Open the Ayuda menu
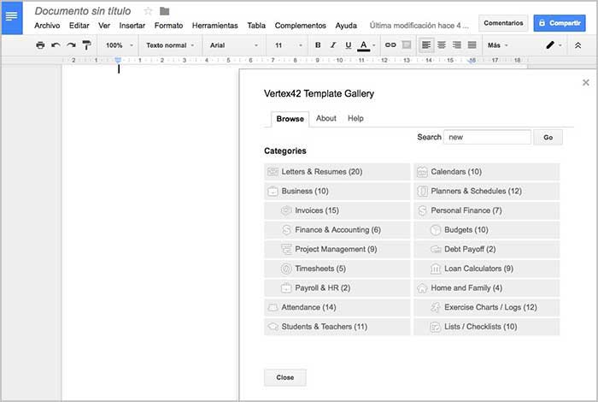Screen dimensions: 598x402 point(346,26)
